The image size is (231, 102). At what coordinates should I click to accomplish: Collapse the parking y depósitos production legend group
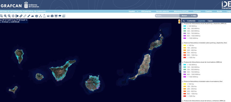click(182, 23)
